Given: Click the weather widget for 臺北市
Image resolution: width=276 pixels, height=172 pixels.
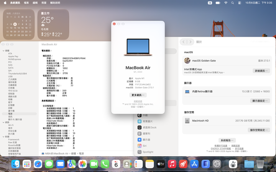Looking at the screenshot, I should [53, 24].
